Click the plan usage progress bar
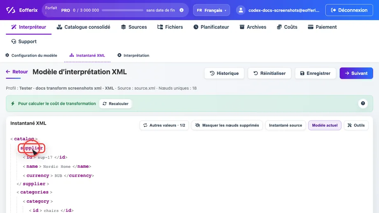 tap(123, 10)
